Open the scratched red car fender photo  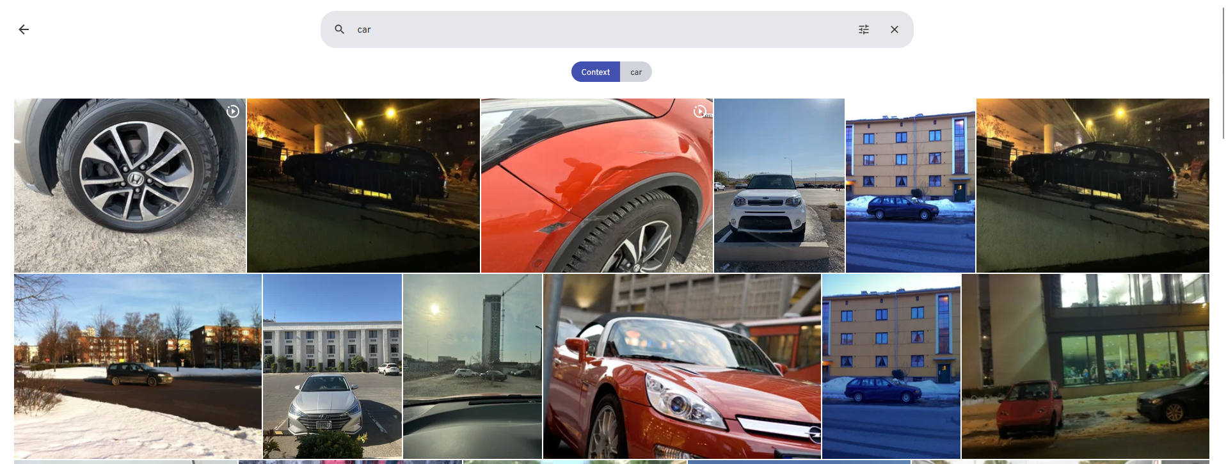tap(596, 186)
